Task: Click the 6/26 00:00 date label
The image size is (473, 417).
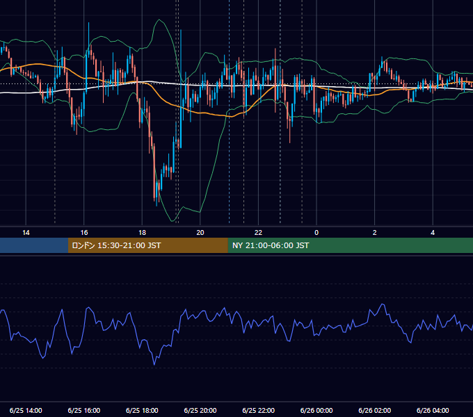Action: [x=316, y=410]
